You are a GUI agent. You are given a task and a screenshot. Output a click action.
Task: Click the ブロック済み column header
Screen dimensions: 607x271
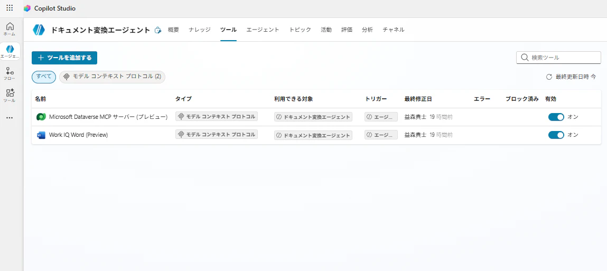pos(522,99)
